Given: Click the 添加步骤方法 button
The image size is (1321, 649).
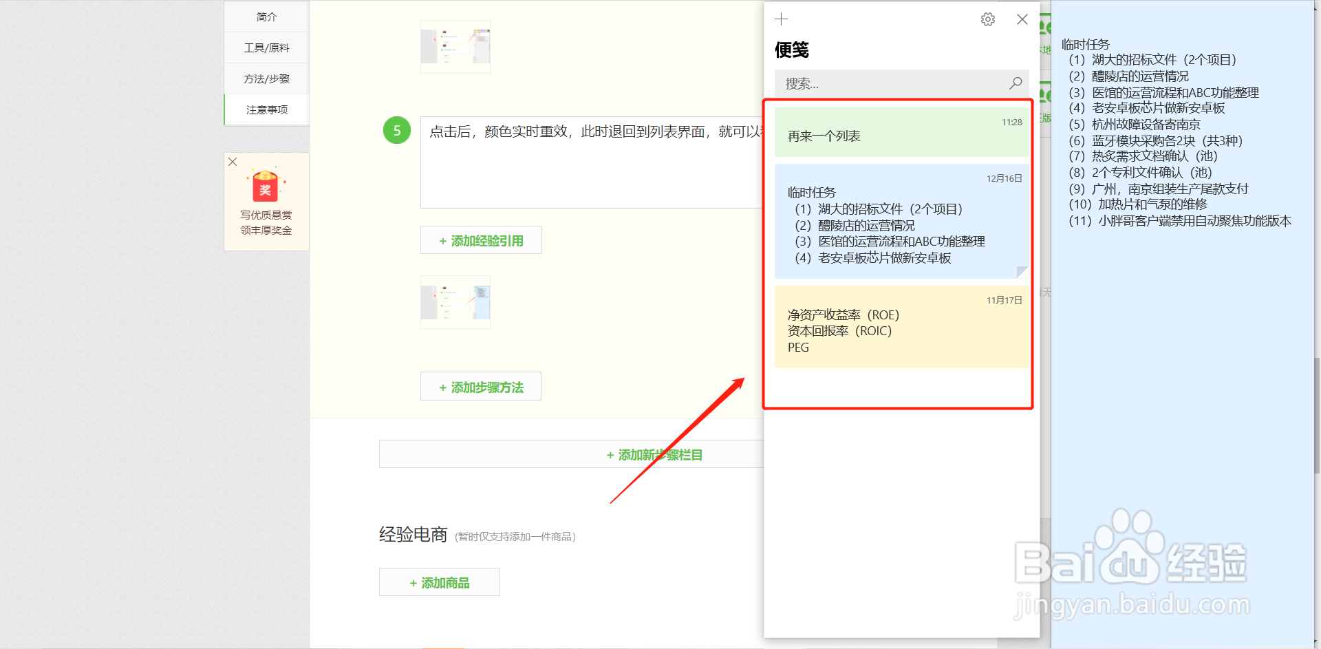Looking at the screenshot, I should click(480, 386).
